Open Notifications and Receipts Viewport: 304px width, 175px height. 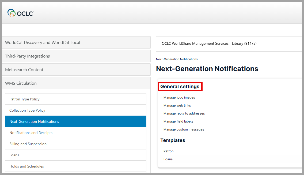tap(76, 133)
